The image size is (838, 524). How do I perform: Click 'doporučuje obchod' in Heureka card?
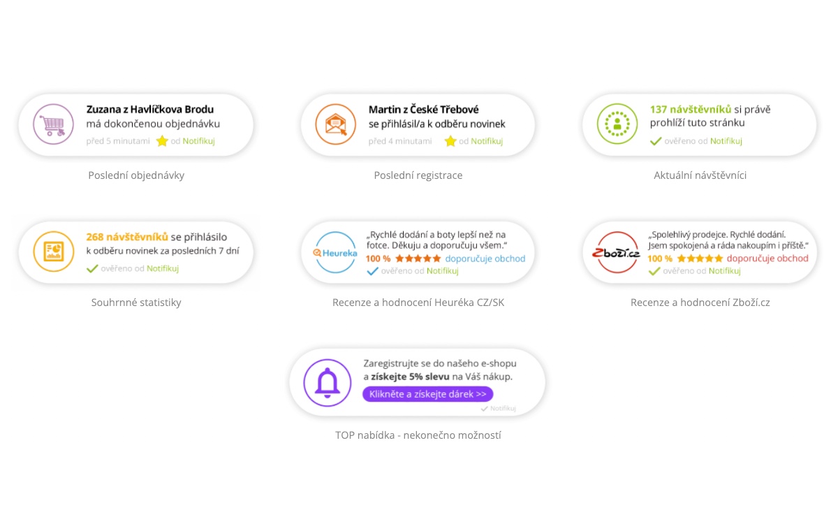[485, 259]
